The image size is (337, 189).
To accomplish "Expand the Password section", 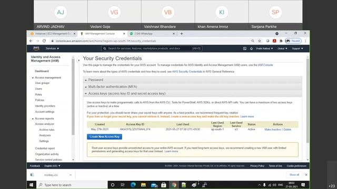I will [x=193, y=80].
